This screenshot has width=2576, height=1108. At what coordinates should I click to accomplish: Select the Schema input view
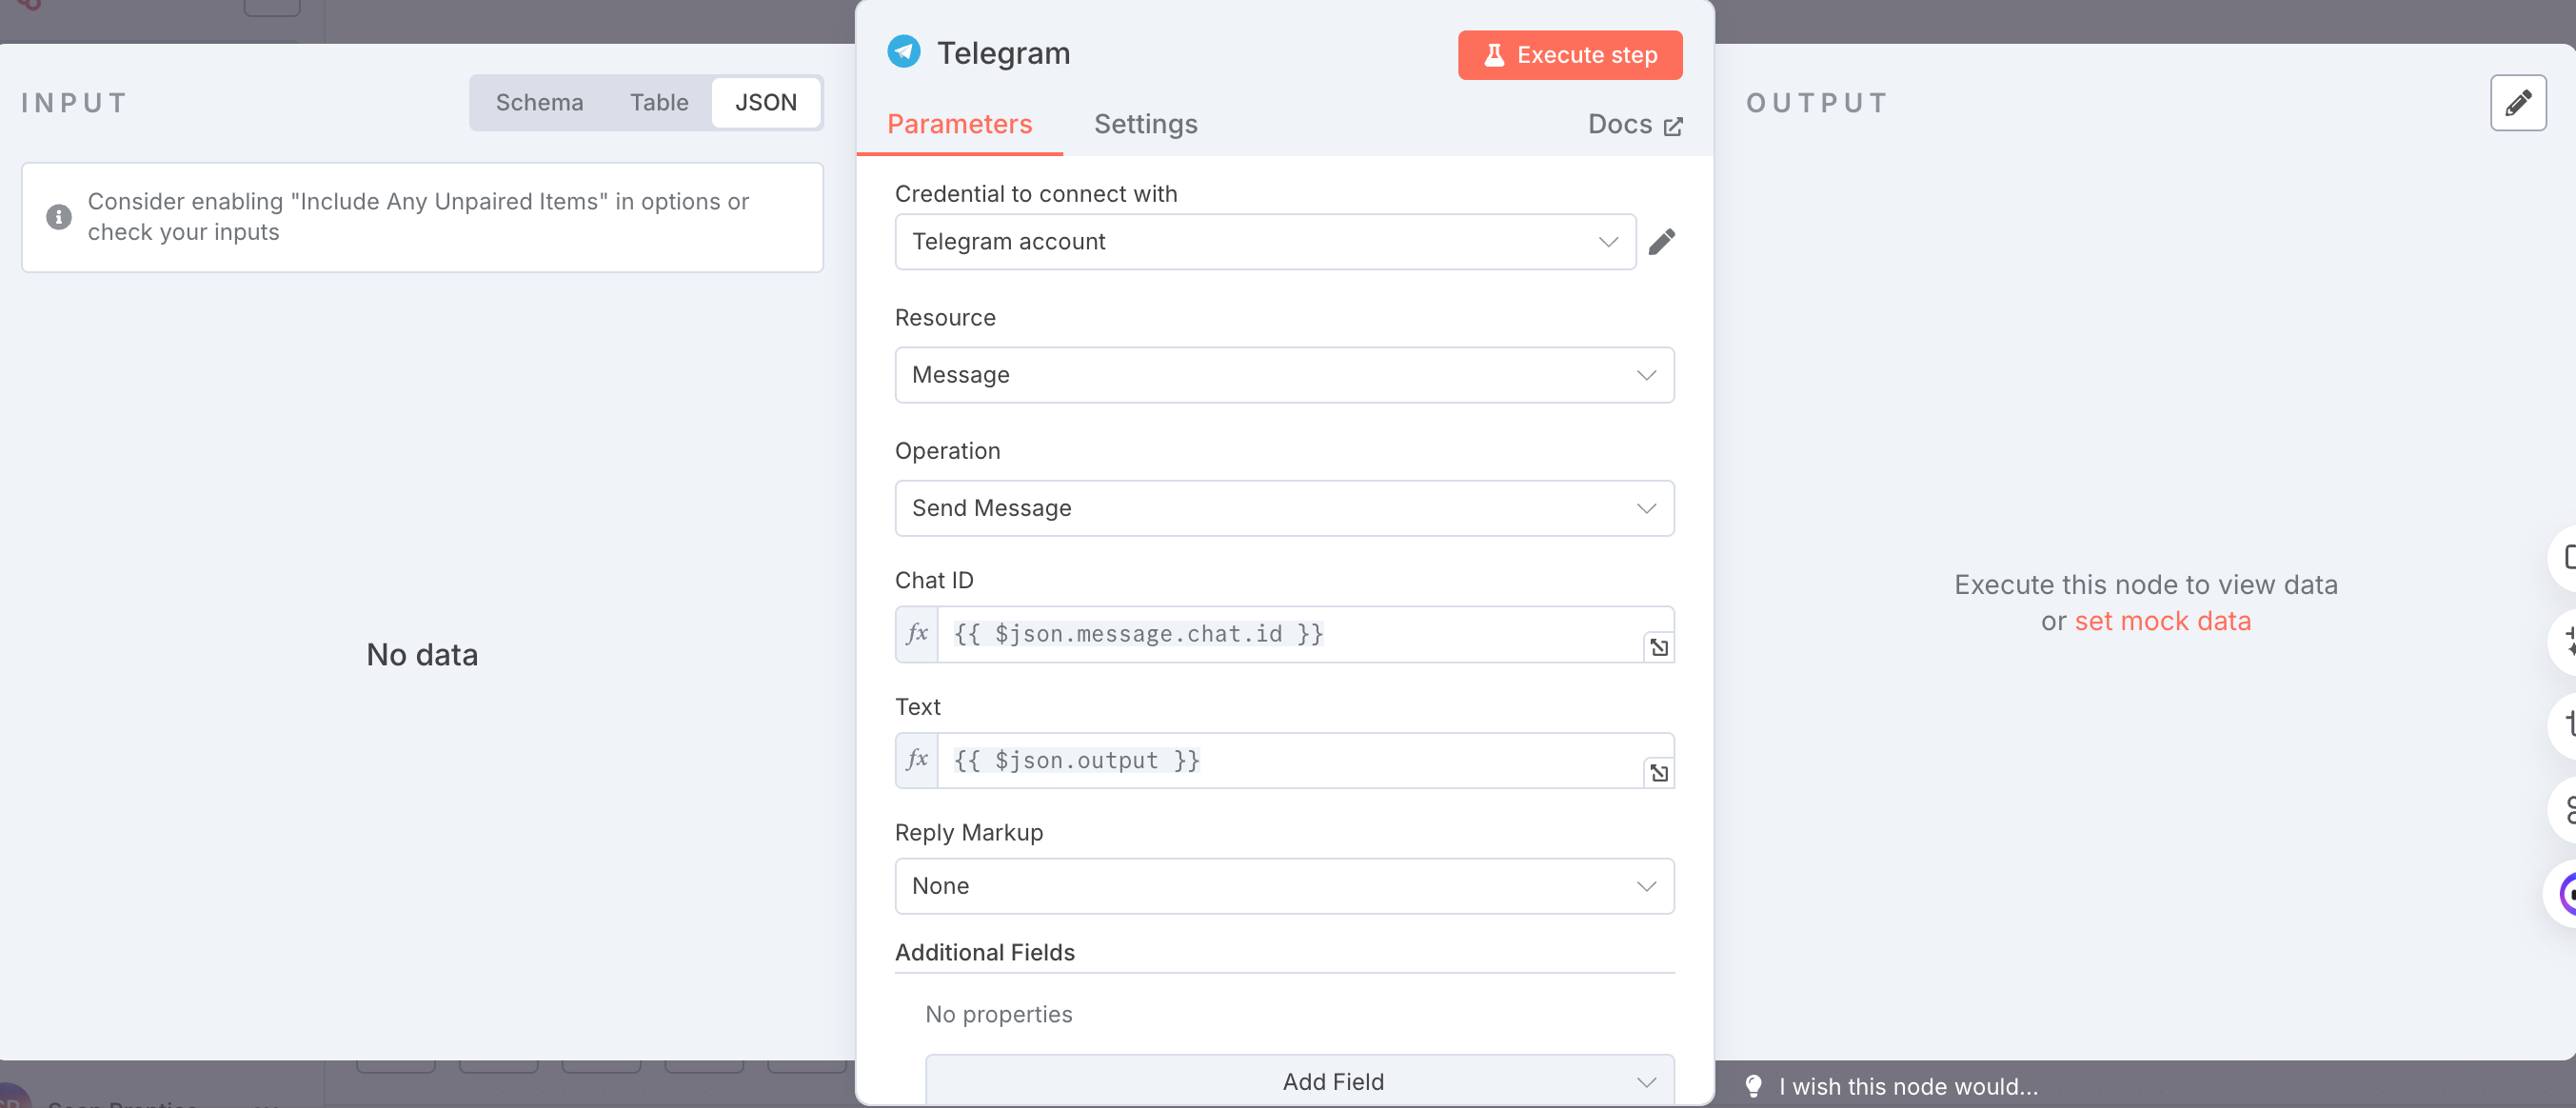pyautogui.click(x=539, y=102)
